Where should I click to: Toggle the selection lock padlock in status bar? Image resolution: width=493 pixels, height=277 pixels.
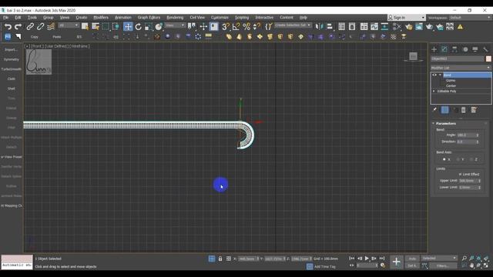[220, 259]
